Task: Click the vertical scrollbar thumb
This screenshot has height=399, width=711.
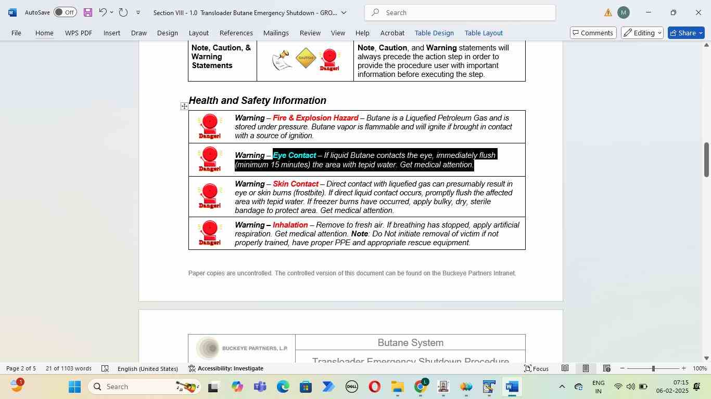Action: pos(706,159)
